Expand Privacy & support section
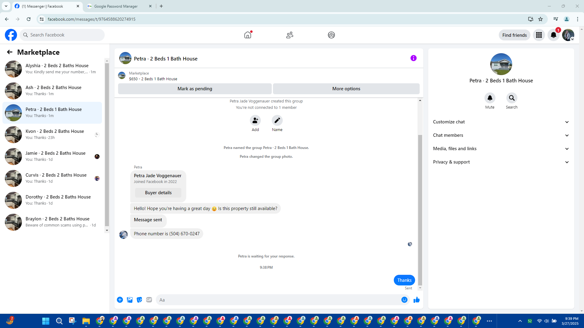 (501, 162)
